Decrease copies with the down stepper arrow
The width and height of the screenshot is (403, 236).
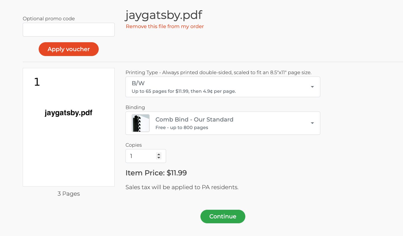[159, 158]
